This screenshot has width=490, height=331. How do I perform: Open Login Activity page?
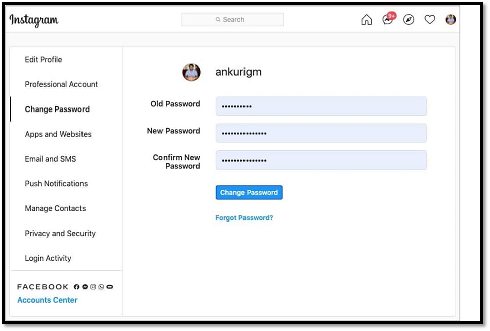point(48,258)
